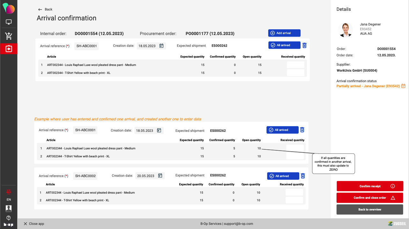Click Confirm receipt button
Viewport: 409px width, 229px height.
[370, 186]
